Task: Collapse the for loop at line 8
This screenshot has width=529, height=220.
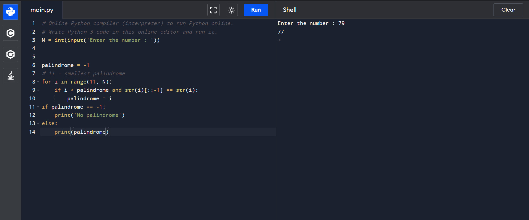Action: pyautogui.click(x=38, y=82)
